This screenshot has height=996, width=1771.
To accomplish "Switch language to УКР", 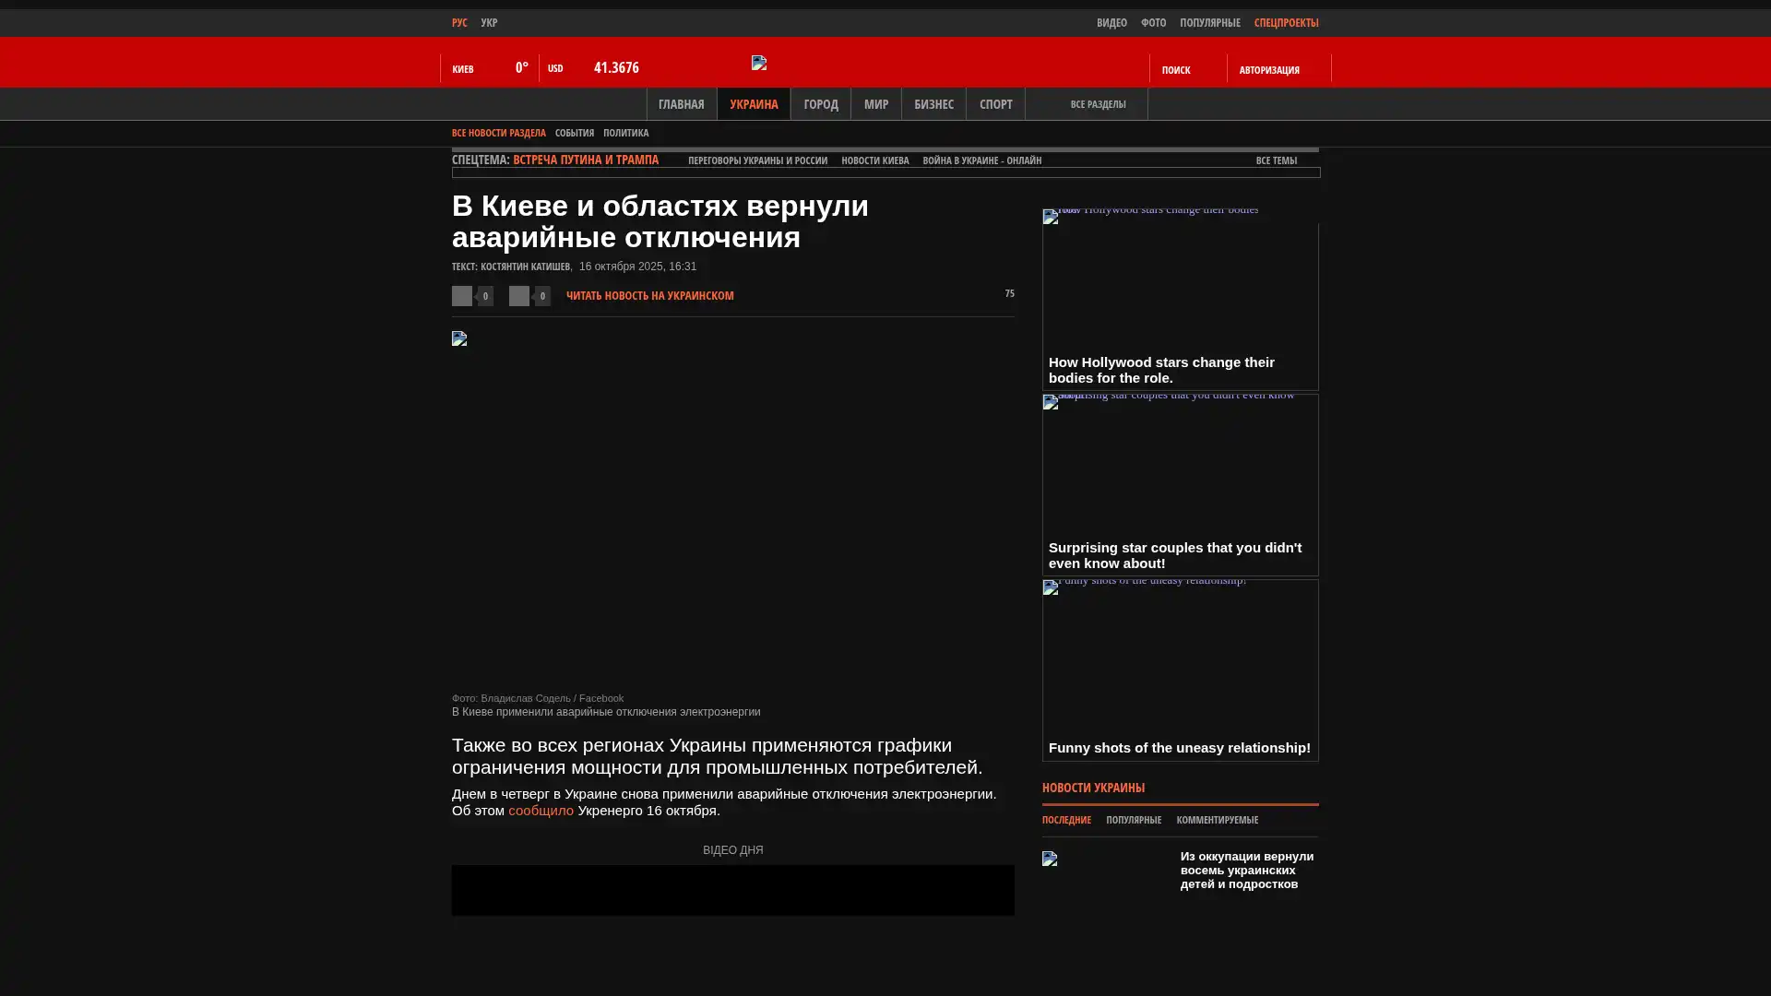I will (x=489, y=22).
